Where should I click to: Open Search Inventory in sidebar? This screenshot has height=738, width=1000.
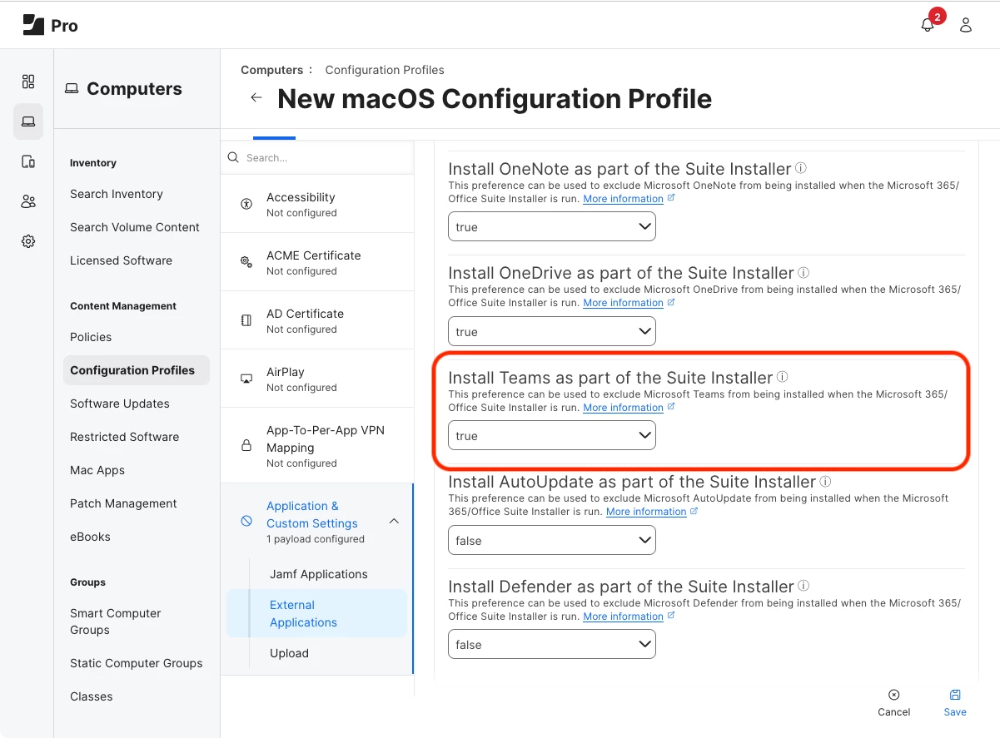point(117,194)
